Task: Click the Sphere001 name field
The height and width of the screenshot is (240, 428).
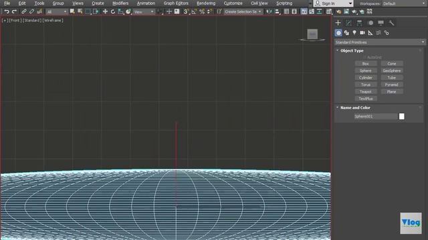Action: (x=376, y=117)
